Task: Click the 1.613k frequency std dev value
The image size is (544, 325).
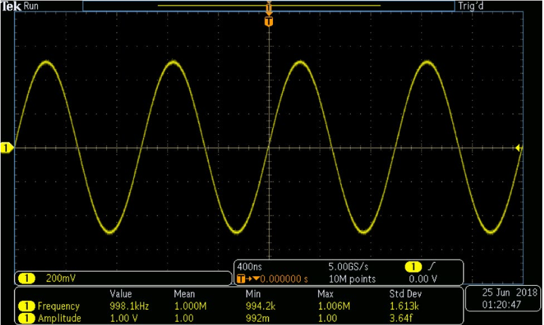Action: (404, 306)
